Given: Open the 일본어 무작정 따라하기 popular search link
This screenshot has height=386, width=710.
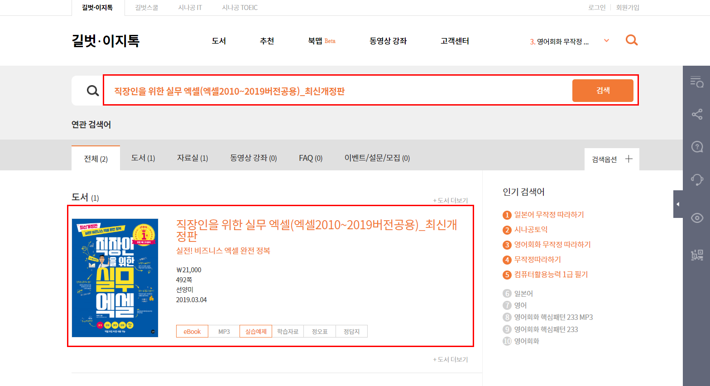Looking at the screenshot, I should (549, 215).
